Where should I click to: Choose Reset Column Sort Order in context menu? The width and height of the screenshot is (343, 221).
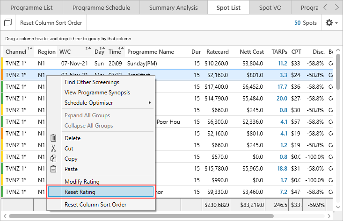pos(95,205)
